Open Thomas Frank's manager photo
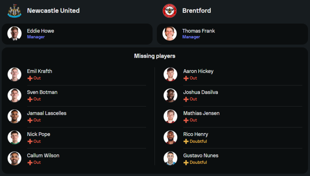The height and width of the screenshot is (176, 310). click(170, 34)
